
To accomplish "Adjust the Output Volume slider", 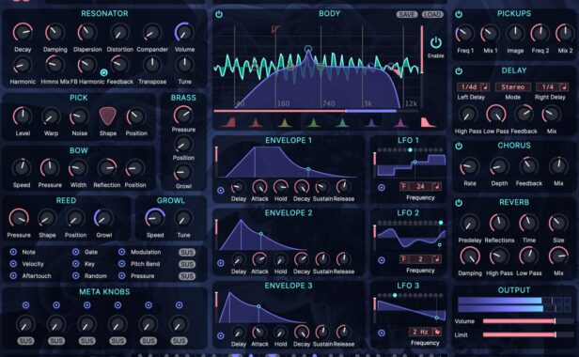I will click(527, 321).
